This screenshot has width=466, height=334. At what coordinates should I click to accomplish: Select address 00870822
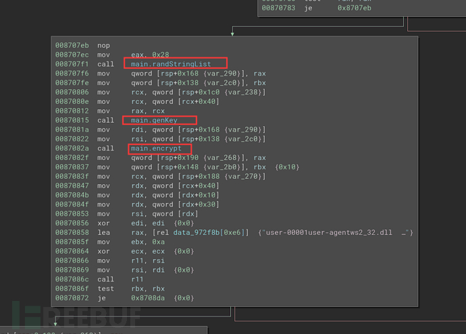point(72,139)
